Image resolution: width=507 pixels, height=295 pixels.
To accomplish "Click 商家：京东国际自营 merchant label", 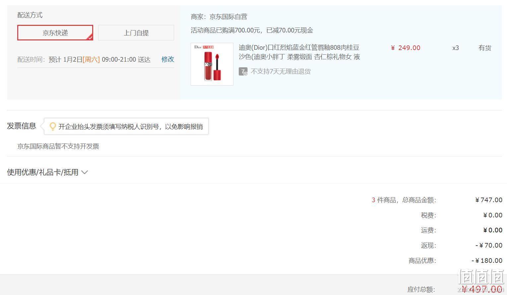I will tap(219, 17).
